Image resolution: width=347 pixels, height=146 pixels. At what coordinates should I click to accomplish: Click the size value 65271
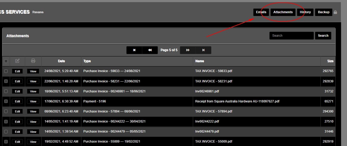point(329,101)
